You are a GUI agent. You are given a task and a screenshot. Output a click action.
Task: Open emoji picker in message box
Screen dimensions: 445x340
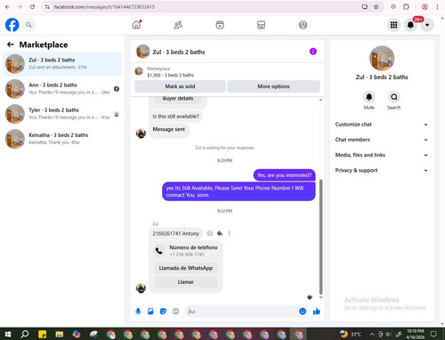pyautogui.click(x=303, y=312)
